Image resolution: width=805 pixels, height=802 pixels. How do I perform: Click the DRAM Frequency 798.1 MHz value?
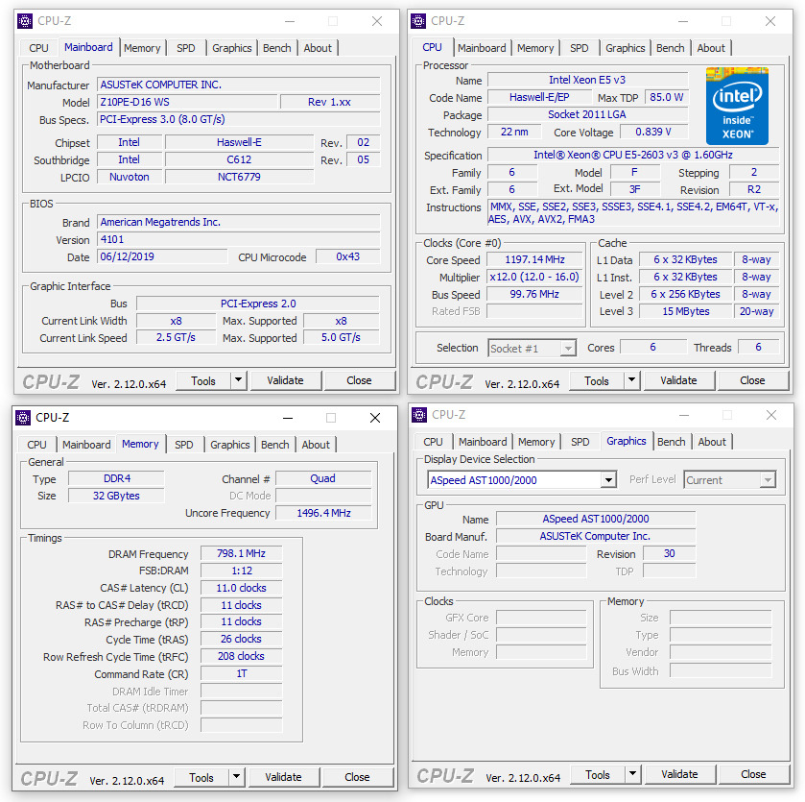(x=241, y=553)
